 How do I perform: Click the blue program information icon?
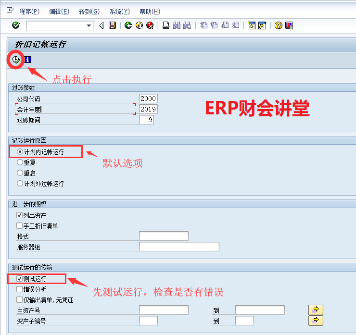coord(28,60)
